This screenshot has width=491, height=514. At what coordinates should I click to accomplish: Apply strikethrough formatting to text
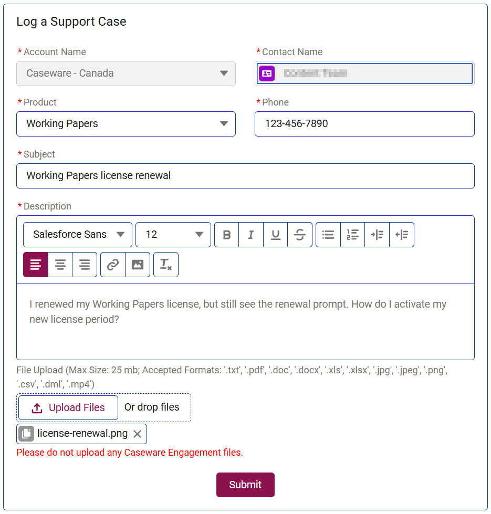[300, 235]
